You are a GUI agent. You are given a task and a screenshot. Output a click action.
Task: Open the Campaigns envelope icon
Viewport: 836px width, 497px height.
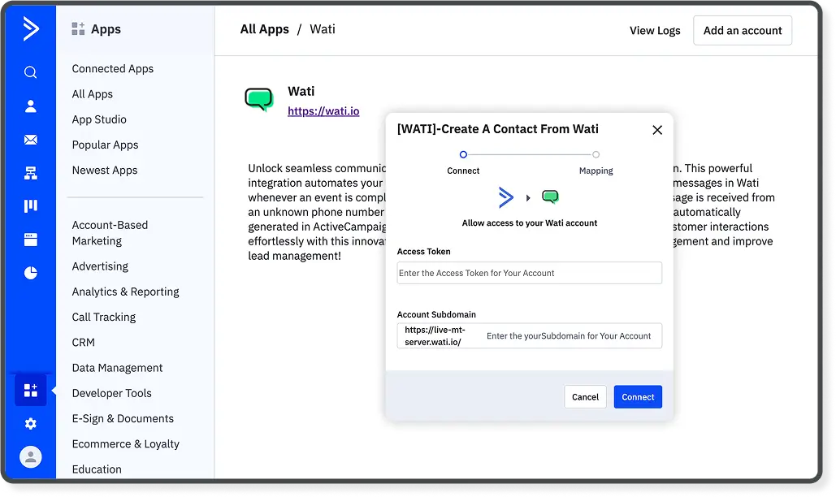coord(30,140)
